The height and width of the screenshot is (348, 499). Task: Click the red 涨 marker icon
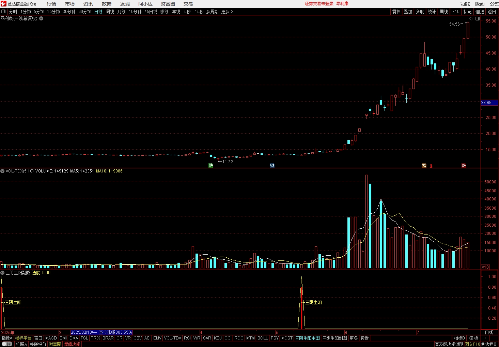[464, 166]
